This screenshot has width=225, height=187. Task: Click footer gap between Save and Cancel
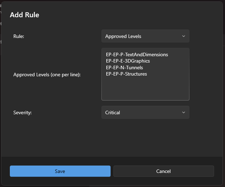112,171
